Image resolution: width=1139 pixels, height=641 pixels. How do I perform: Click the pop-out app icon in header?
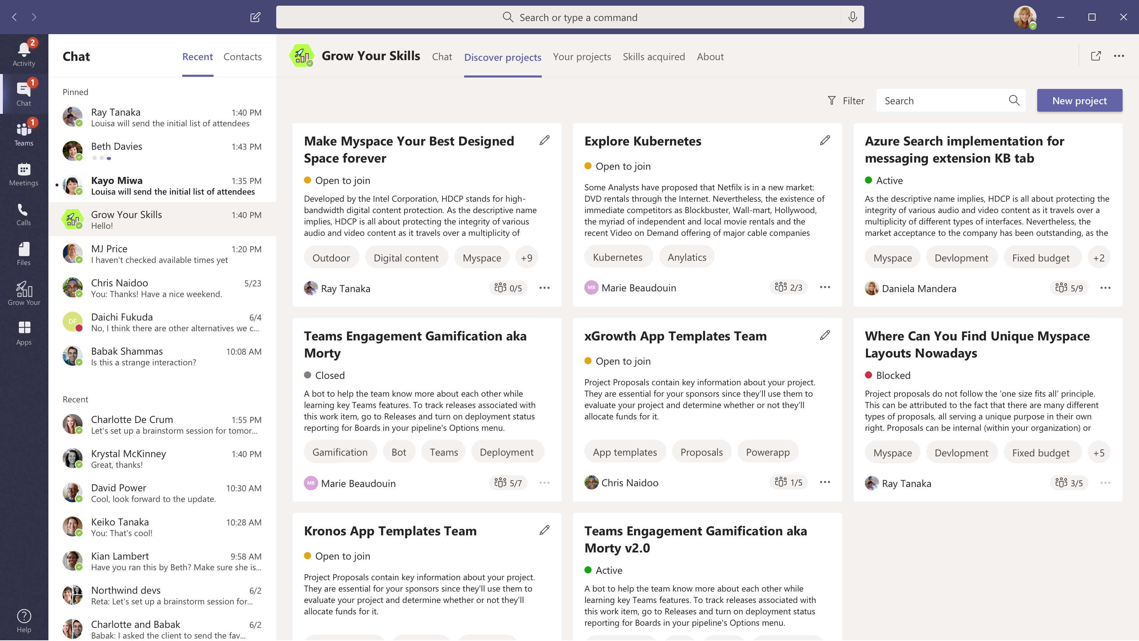pos(1096,56)
